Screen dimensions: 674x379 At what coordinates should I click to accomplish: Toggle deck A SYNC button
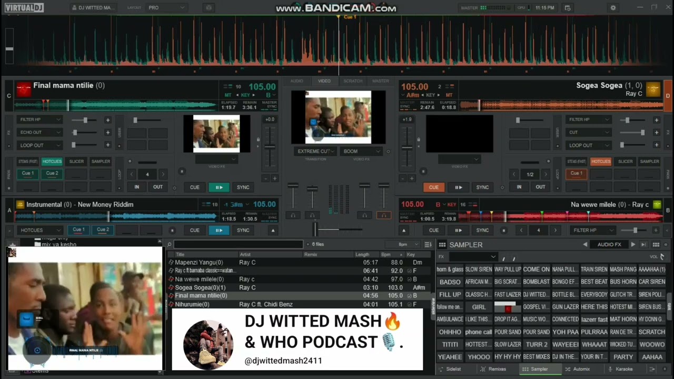click(243, 230)
